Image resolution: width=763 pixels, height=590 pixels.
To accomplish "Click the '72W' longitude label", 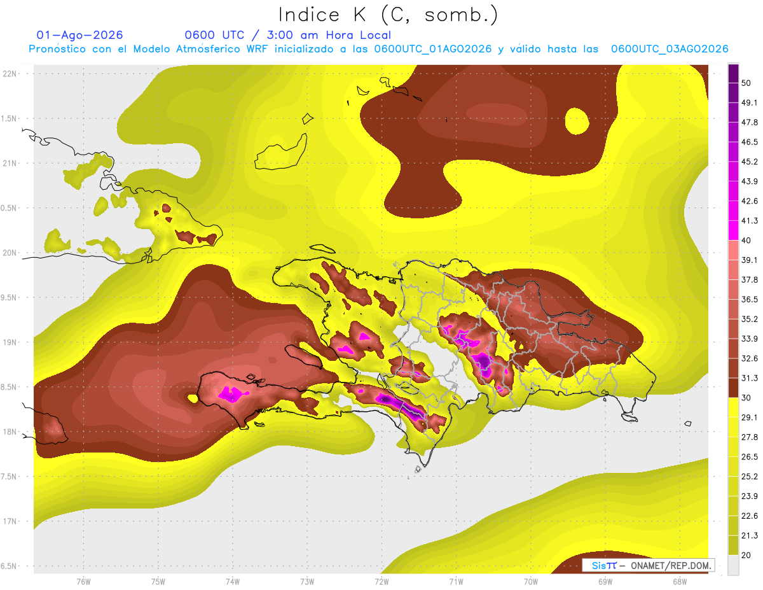I will point(381,582).
